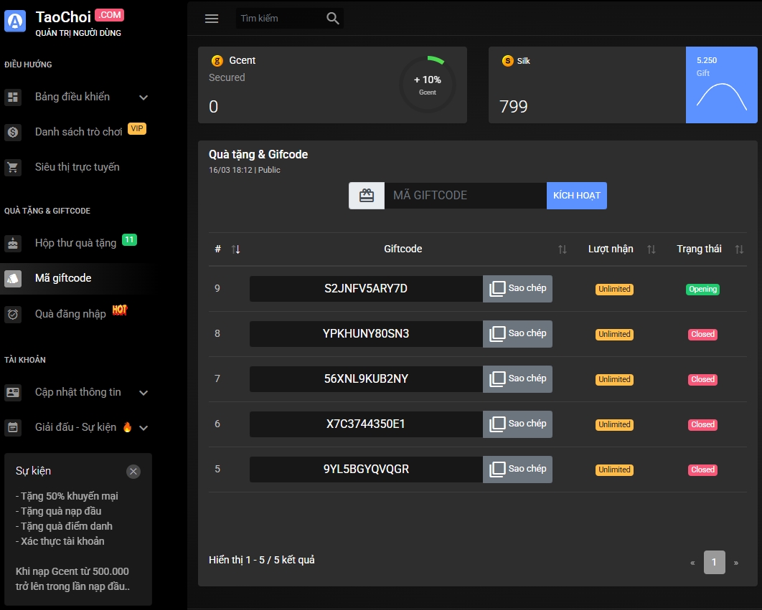762x610 pixels.
Task: Click the search magnifier icon
Action: tap(332, 19)
